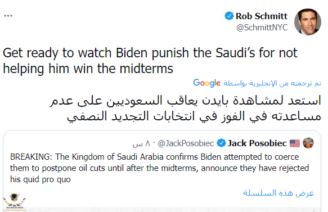This screenshot has width=328, height=212.
Task: Open Rob Schmitt's profile photo
Action: coord(308,22)
